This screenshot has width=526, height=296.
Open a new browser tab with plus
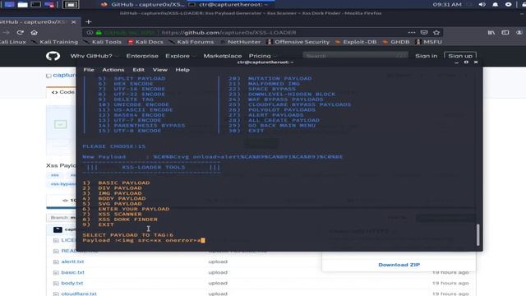click(x=89, y=22)
